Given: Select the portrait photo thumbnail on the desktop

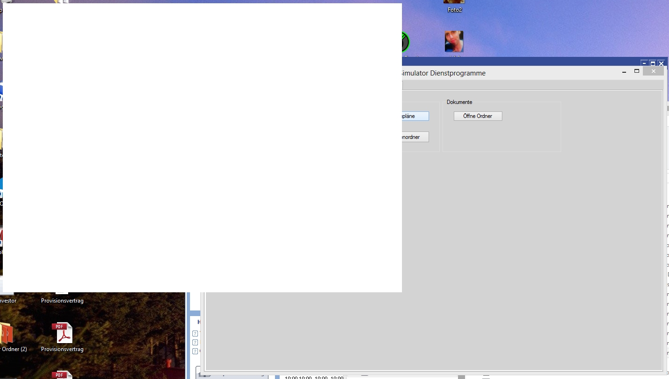Looking at the screenshot, I should [454, 41].
